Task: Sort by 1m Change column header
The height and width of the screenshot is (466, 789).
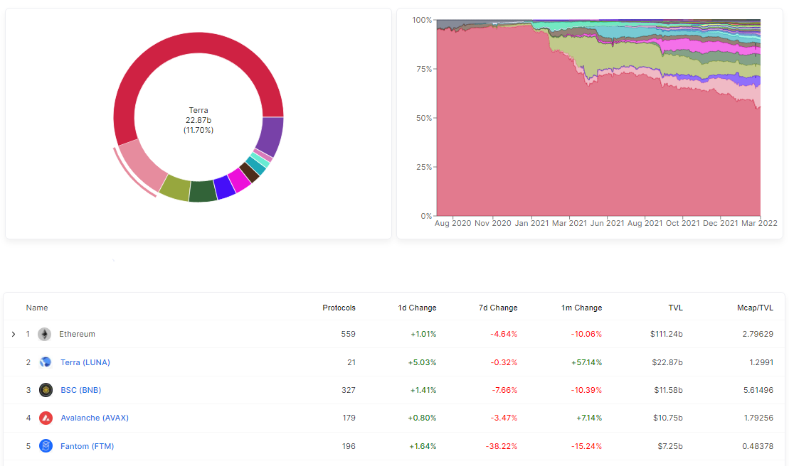Action: (582, 308)
